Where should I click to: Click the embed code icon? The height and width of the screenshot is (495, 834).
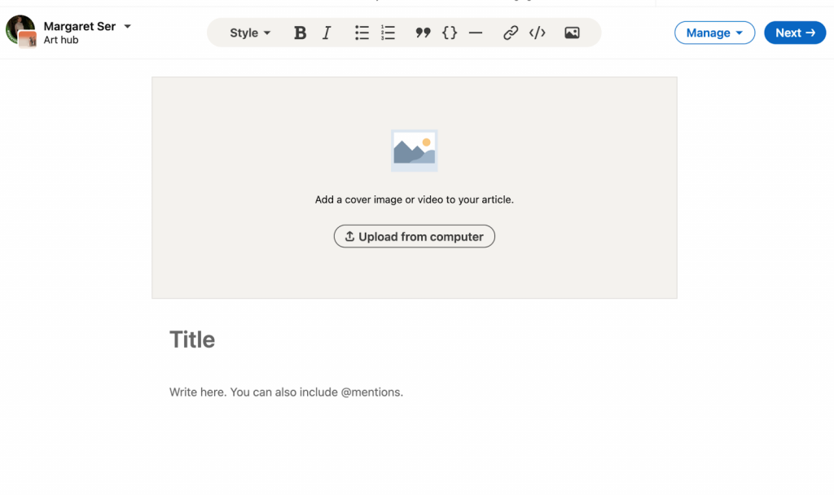coord(537,33)
